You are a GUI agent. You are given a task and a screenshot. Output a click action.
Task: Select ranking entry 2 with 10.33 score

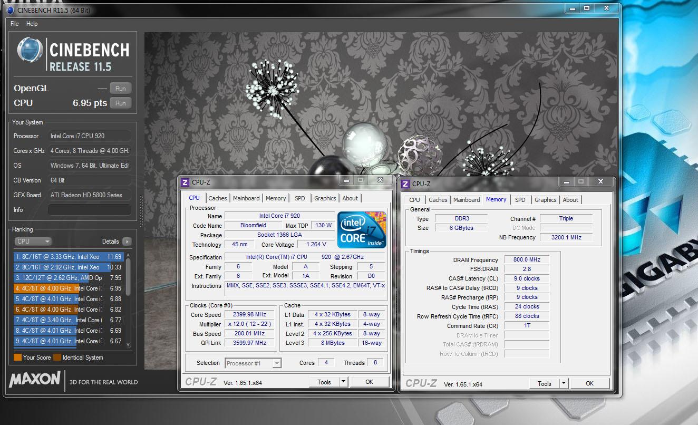click(x=69, y=267)
